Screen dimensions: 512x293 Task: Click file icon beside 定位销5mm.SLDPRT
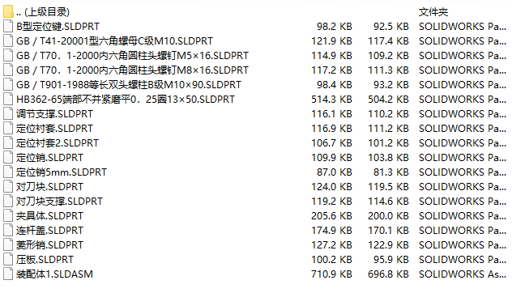pos(8,172)
